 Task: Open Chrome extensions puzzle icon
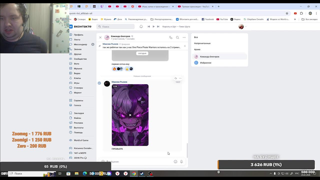click(301, 13)
